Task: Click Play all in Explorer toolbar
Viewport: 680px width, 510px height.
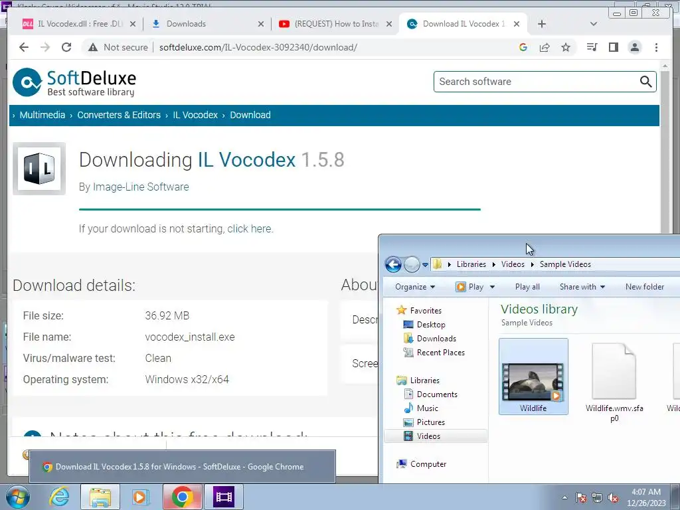Action: 527,287
